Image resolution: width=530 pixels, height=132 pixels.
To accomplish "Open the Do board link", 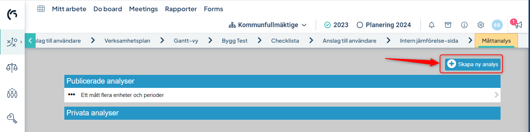I will coord(108,9).
